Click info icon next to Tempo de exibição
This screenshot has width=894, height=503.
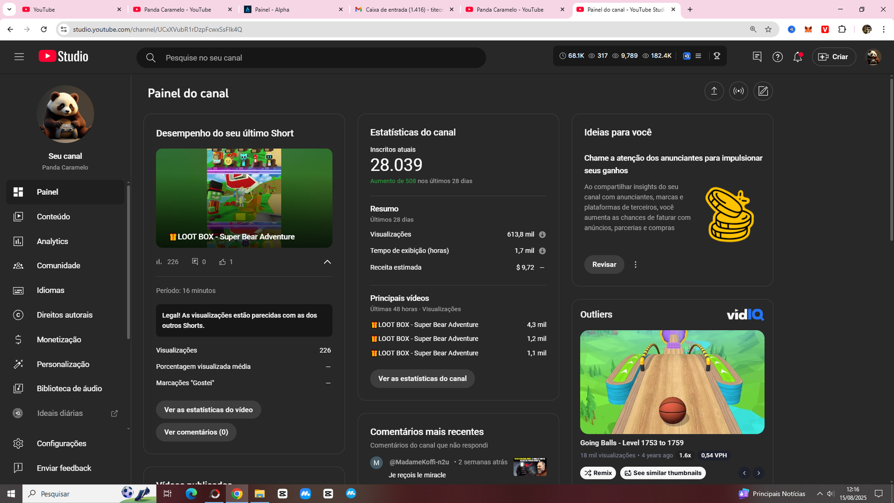(x=542, y=251)
